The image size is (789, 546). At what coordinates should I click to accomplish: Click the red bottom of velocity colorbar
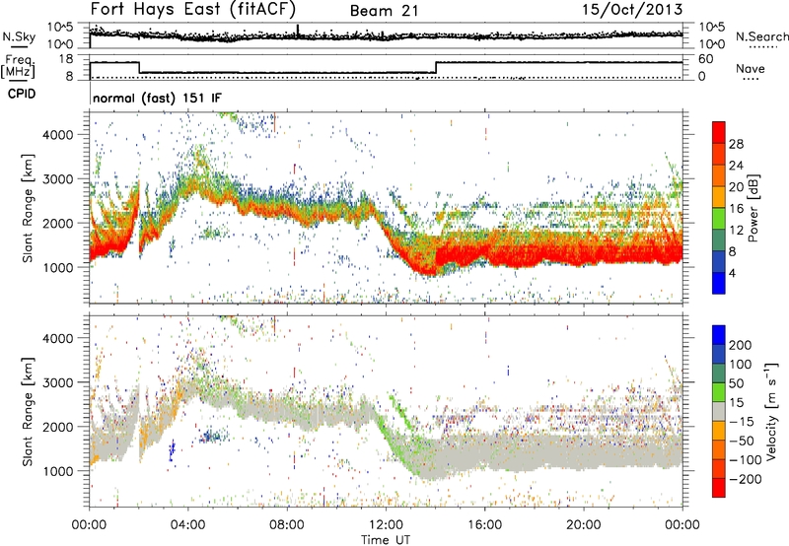(x=719, y=488)
